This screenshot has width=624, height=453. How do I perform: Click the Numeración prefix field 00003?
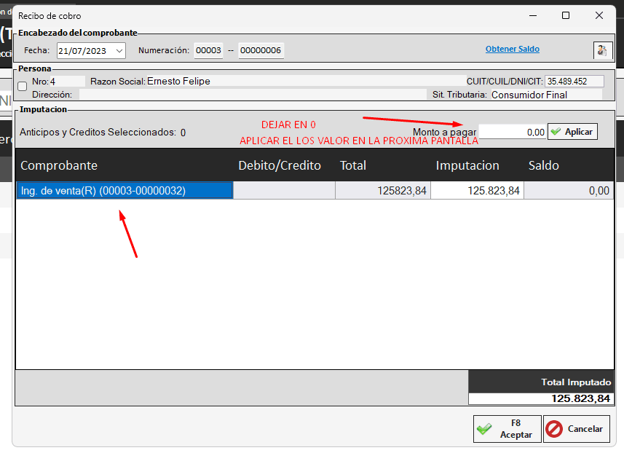208,51
